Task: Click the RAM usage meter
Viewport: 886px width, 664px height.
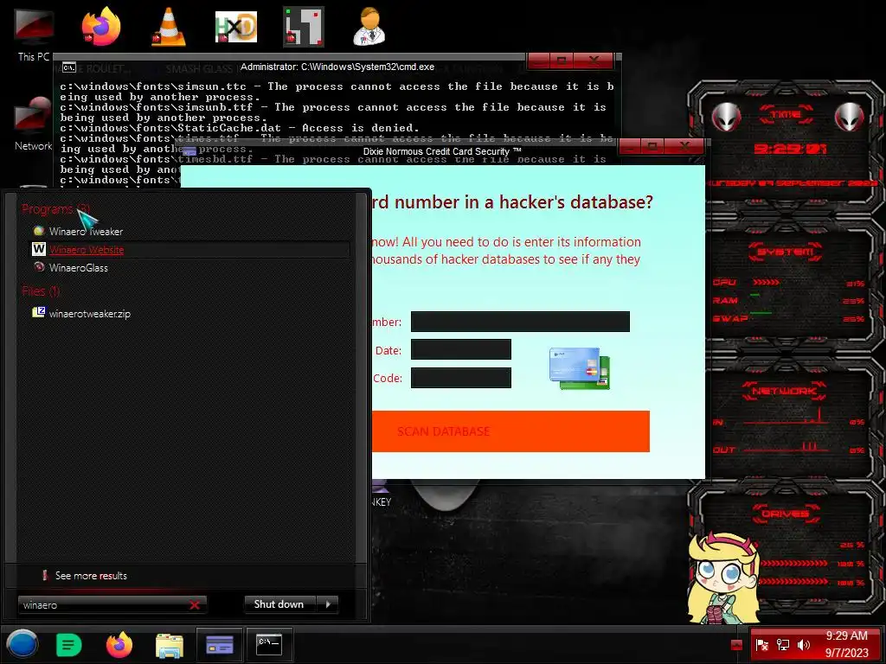Action: 787,300
